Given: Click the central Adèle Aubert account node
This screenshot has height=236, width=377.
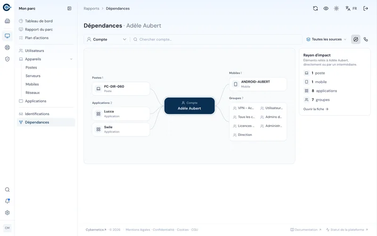Looking at the screenshot, I should (x=189, y=106).
